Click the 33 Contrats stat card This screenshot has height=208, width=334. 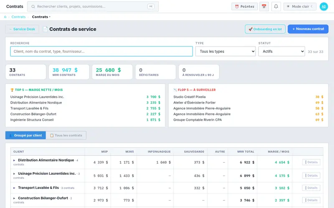click(x=25, y=72)
